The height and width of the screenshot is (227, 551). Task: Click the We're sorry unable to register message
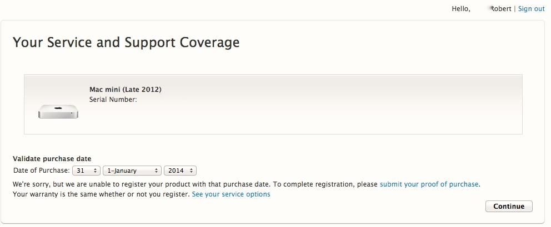tap(195, 184)
